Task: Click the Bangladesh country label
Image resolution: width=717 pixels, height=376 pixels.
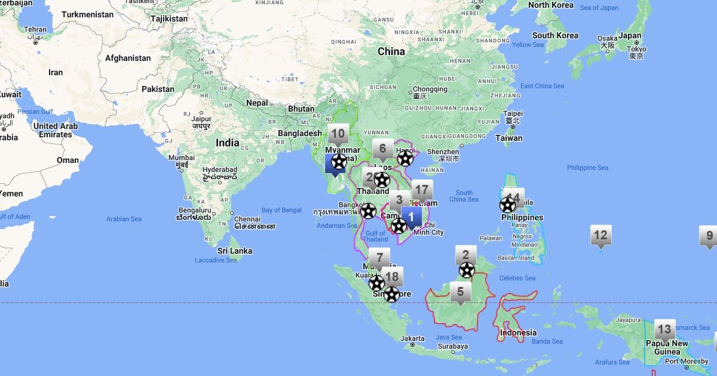Action: (x=300, y=133)
